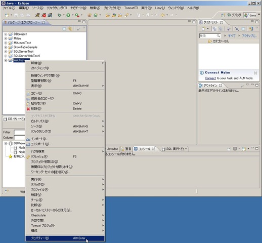This screenshot has height=243, width=262.
Task: Expand the MitumoriTest project node
Action: 6,43
